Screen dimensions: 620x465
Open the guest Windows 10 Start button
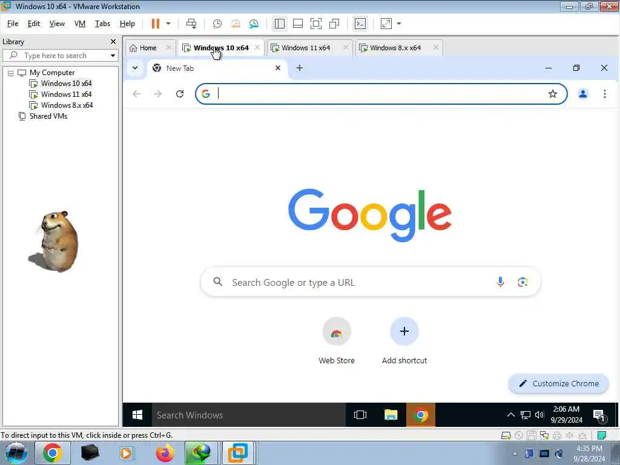click(x=137, y=415)
